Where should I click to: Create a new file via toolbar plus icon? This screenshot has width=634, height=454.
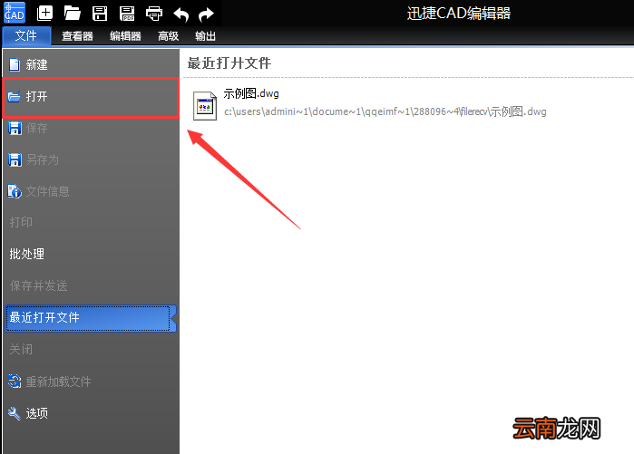(44, 14)
